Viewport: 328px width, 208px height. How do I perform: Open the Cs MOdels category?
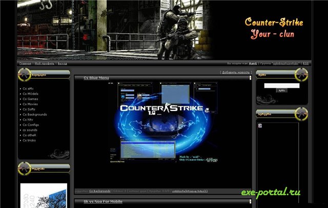point(30,94)
